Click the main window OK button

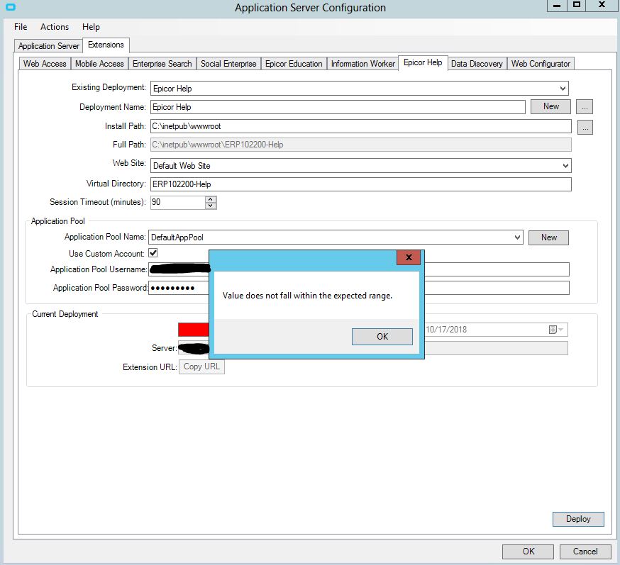(528, 552)
